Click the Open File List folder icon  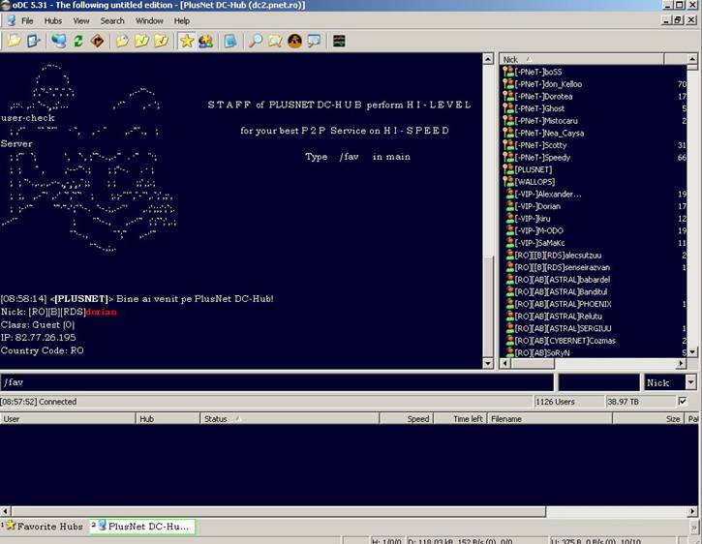tap(14, 41)
